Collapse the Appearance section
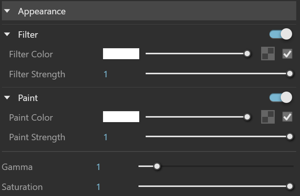The image size is (300, 196). pos(7,11)
